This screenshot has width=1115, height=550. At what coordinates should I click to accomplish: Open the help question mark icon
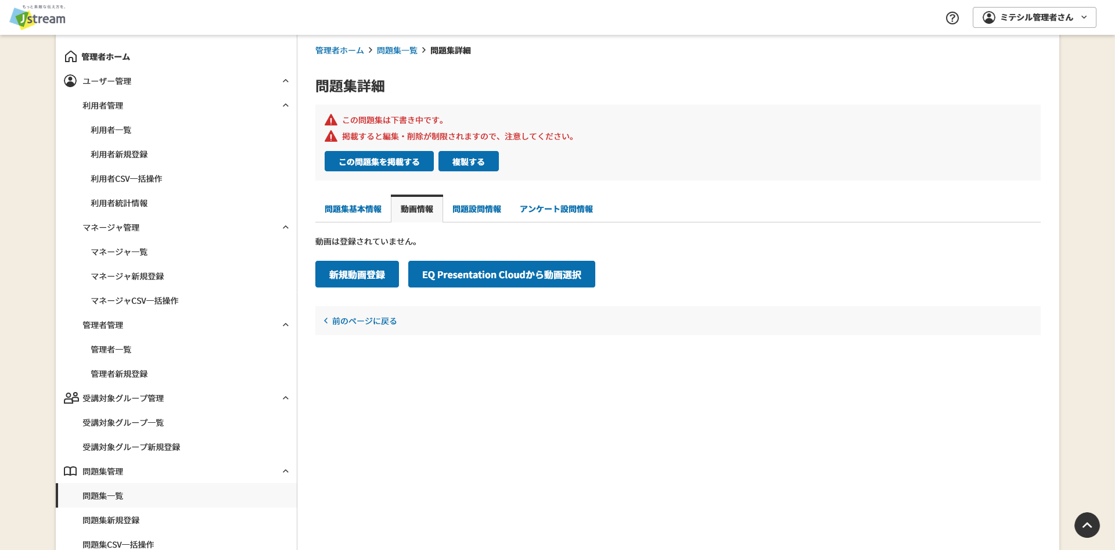point(952,18)
